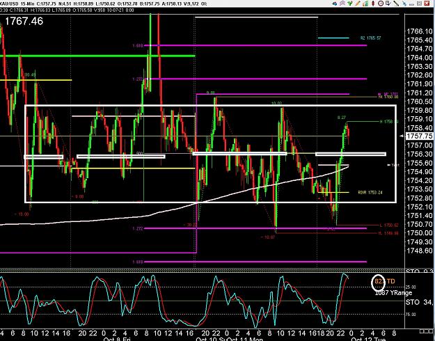Click the Oct 8 Fri date label
The width and height of the screenshot is (435, 341).
pos(117,339)
